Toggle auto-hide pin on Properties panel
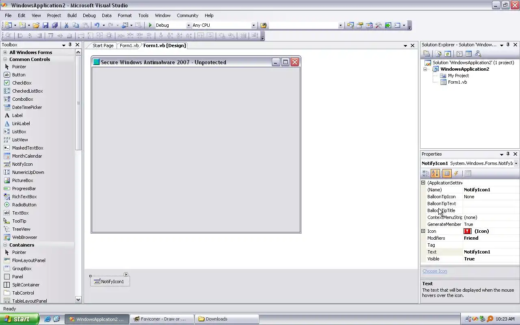 tap(508, 154)
